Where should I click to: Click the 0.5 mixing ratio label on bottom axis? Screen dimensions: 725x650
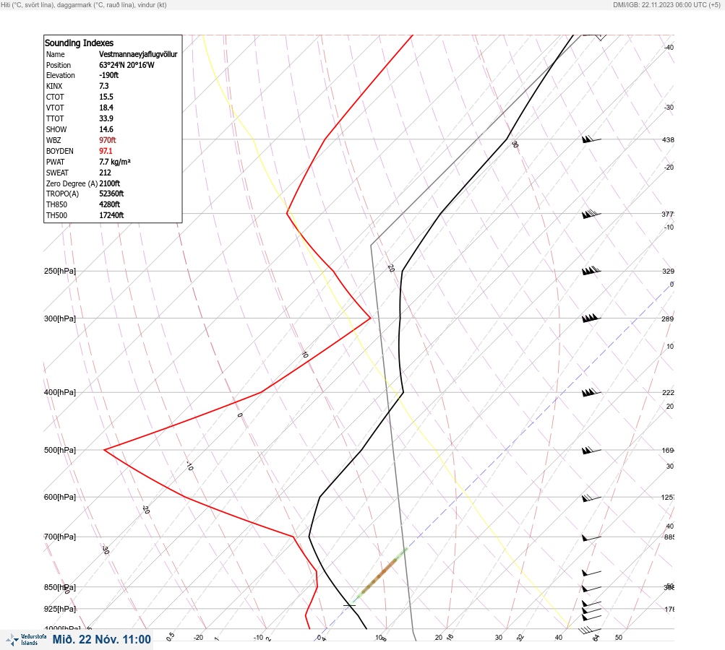pyautogui.click(x=171, y=636)
